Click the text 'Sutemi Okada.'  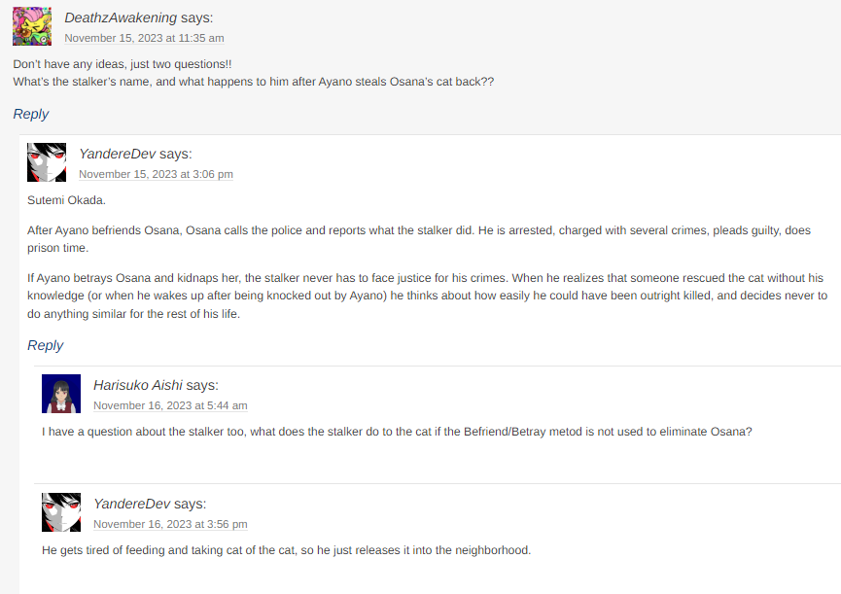66,200
